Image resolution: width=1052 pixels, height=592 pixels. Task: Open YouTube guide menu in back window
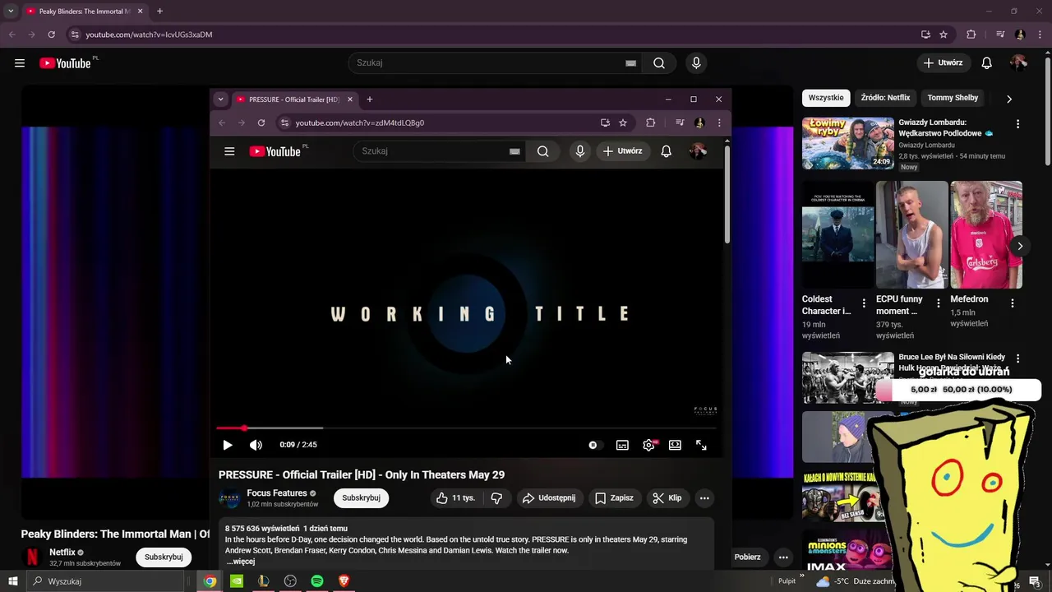pos(20,63)
